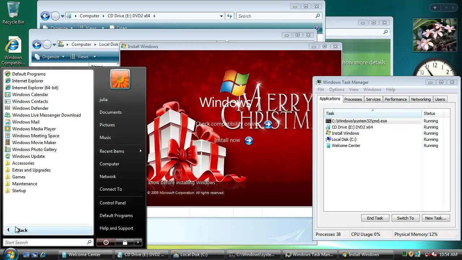Switch to the Users tab

click(x=440, y=99)
